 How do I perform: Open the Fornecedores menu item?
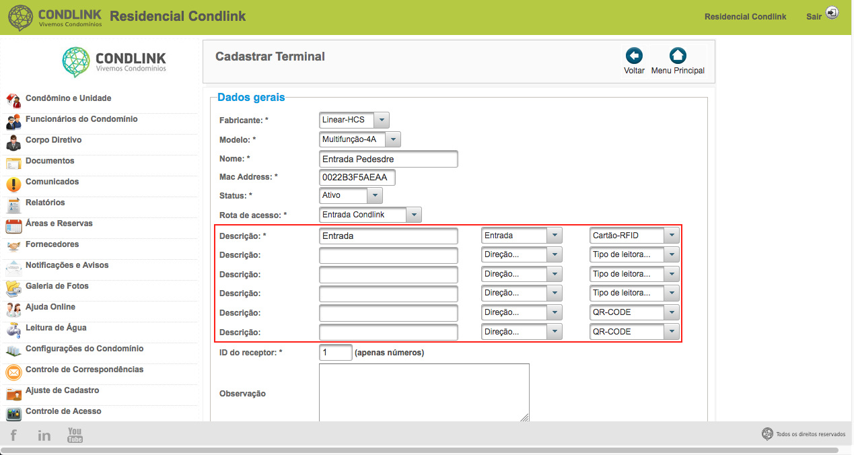coord(52,244)
